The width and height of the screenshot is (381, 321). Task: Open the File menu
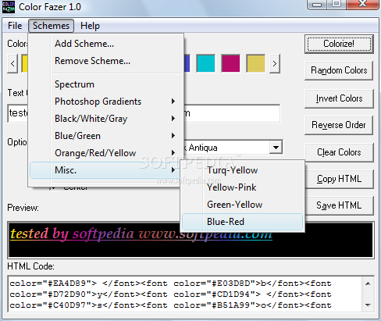coord(15,26)
